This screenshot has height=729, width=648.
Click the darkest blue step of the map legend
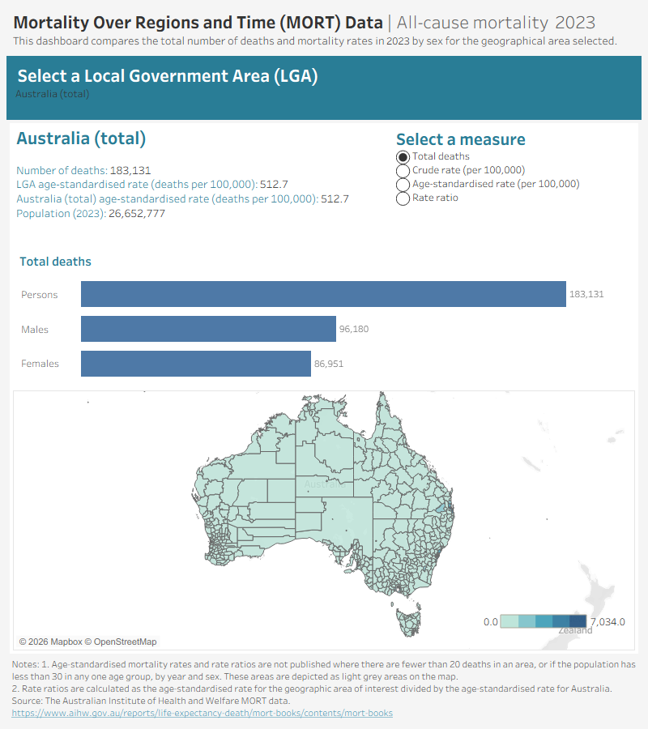coord(578,621)
